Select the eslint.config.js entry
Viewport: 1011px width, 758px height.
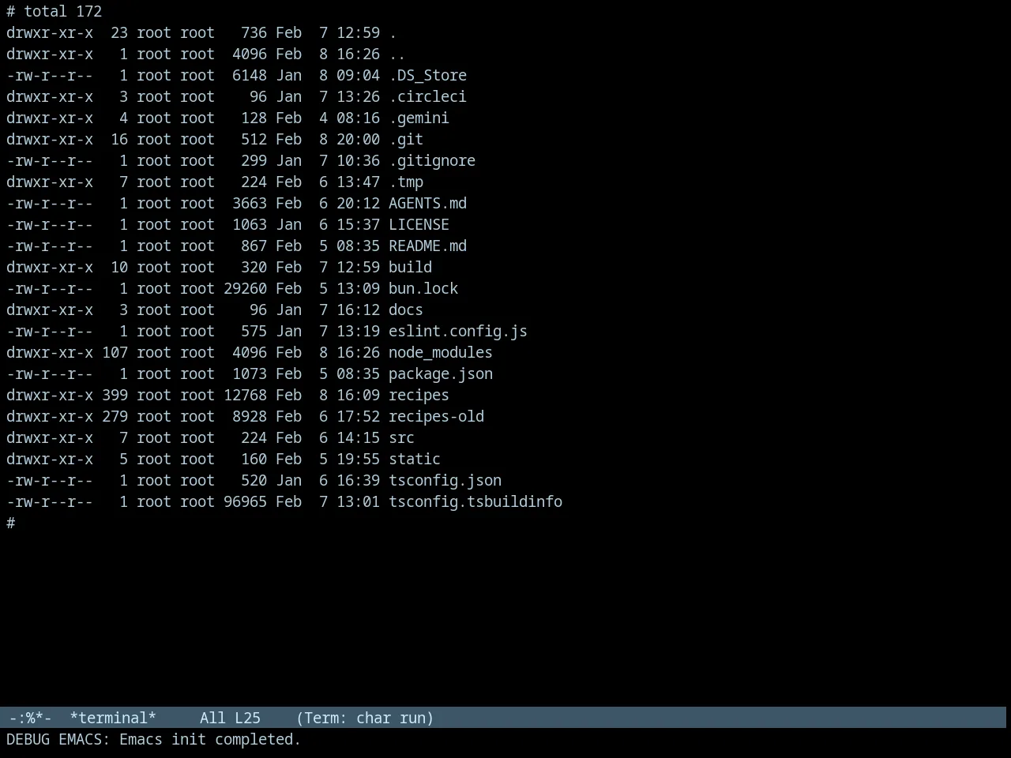tap(458, 332)
